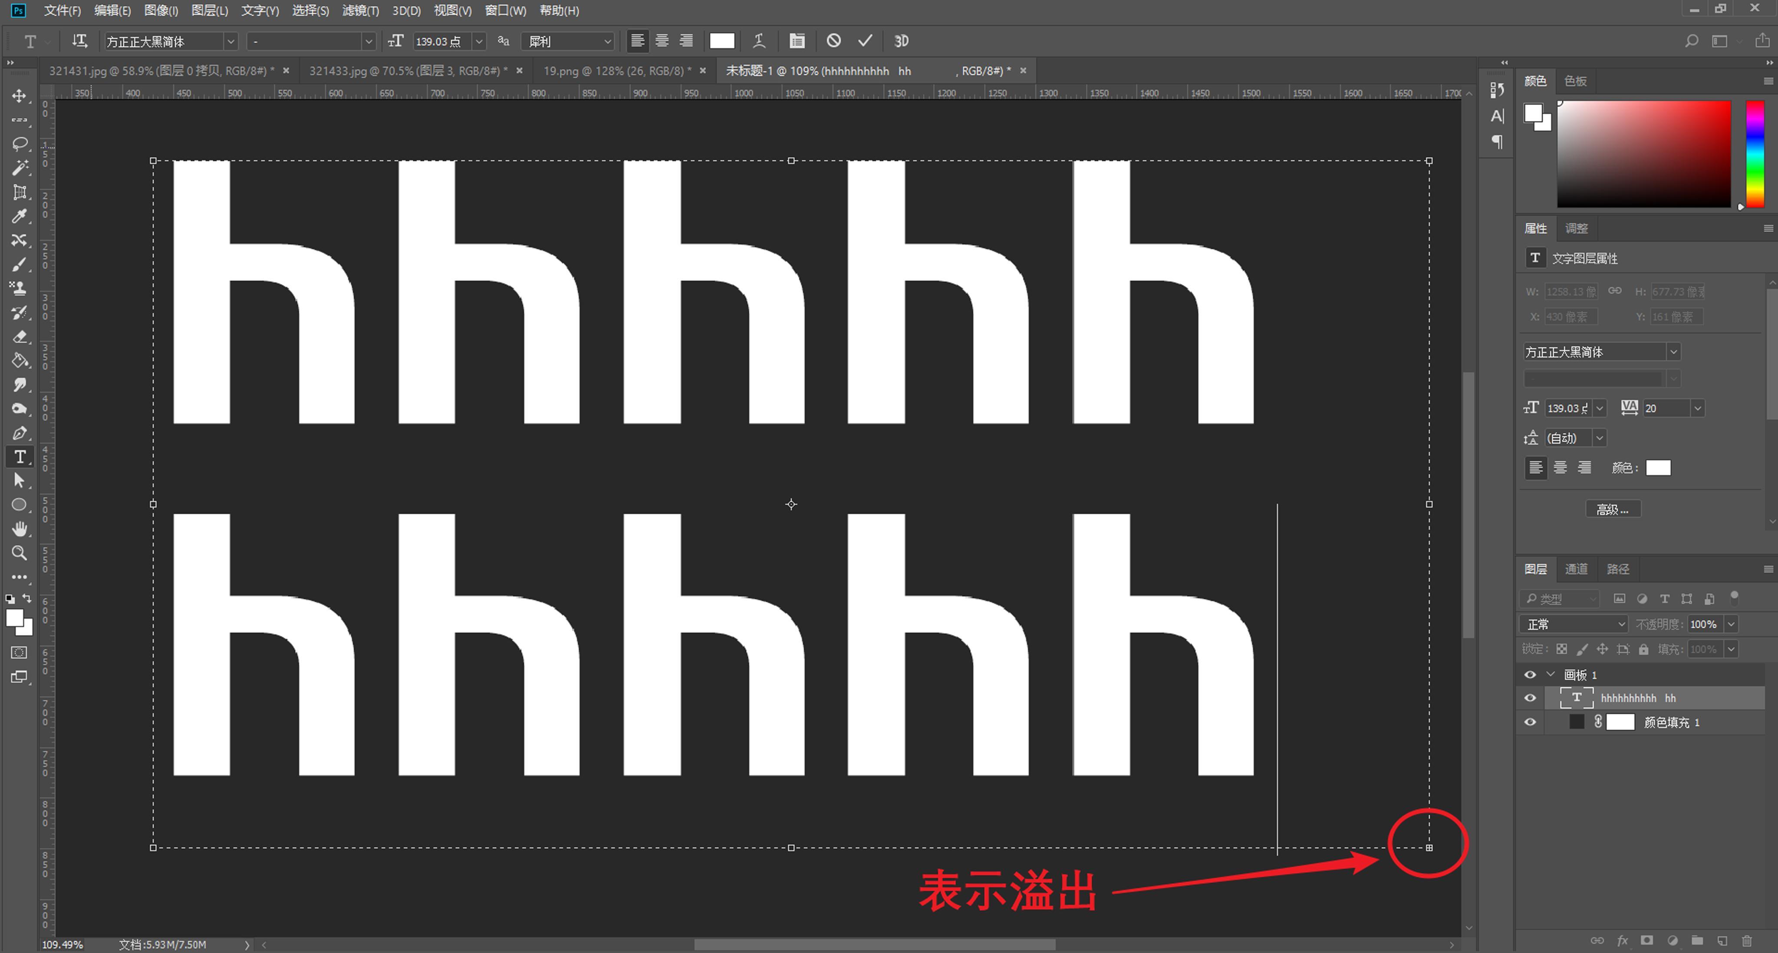Select the Lasso tool

(20, 144)
